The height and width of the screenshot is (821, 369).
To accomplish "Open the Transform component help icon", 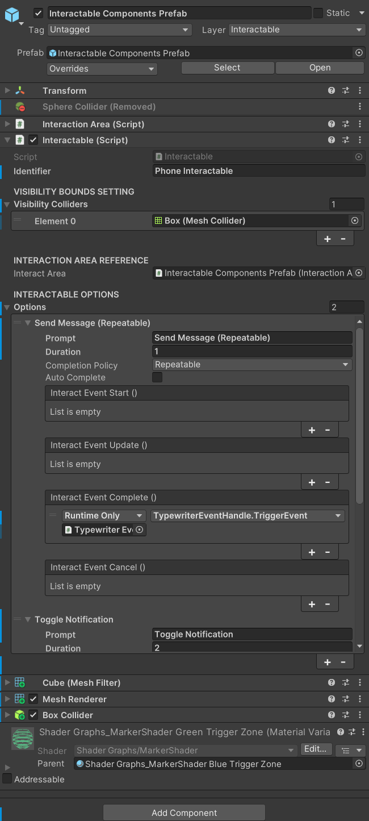I will click(332, 91).
